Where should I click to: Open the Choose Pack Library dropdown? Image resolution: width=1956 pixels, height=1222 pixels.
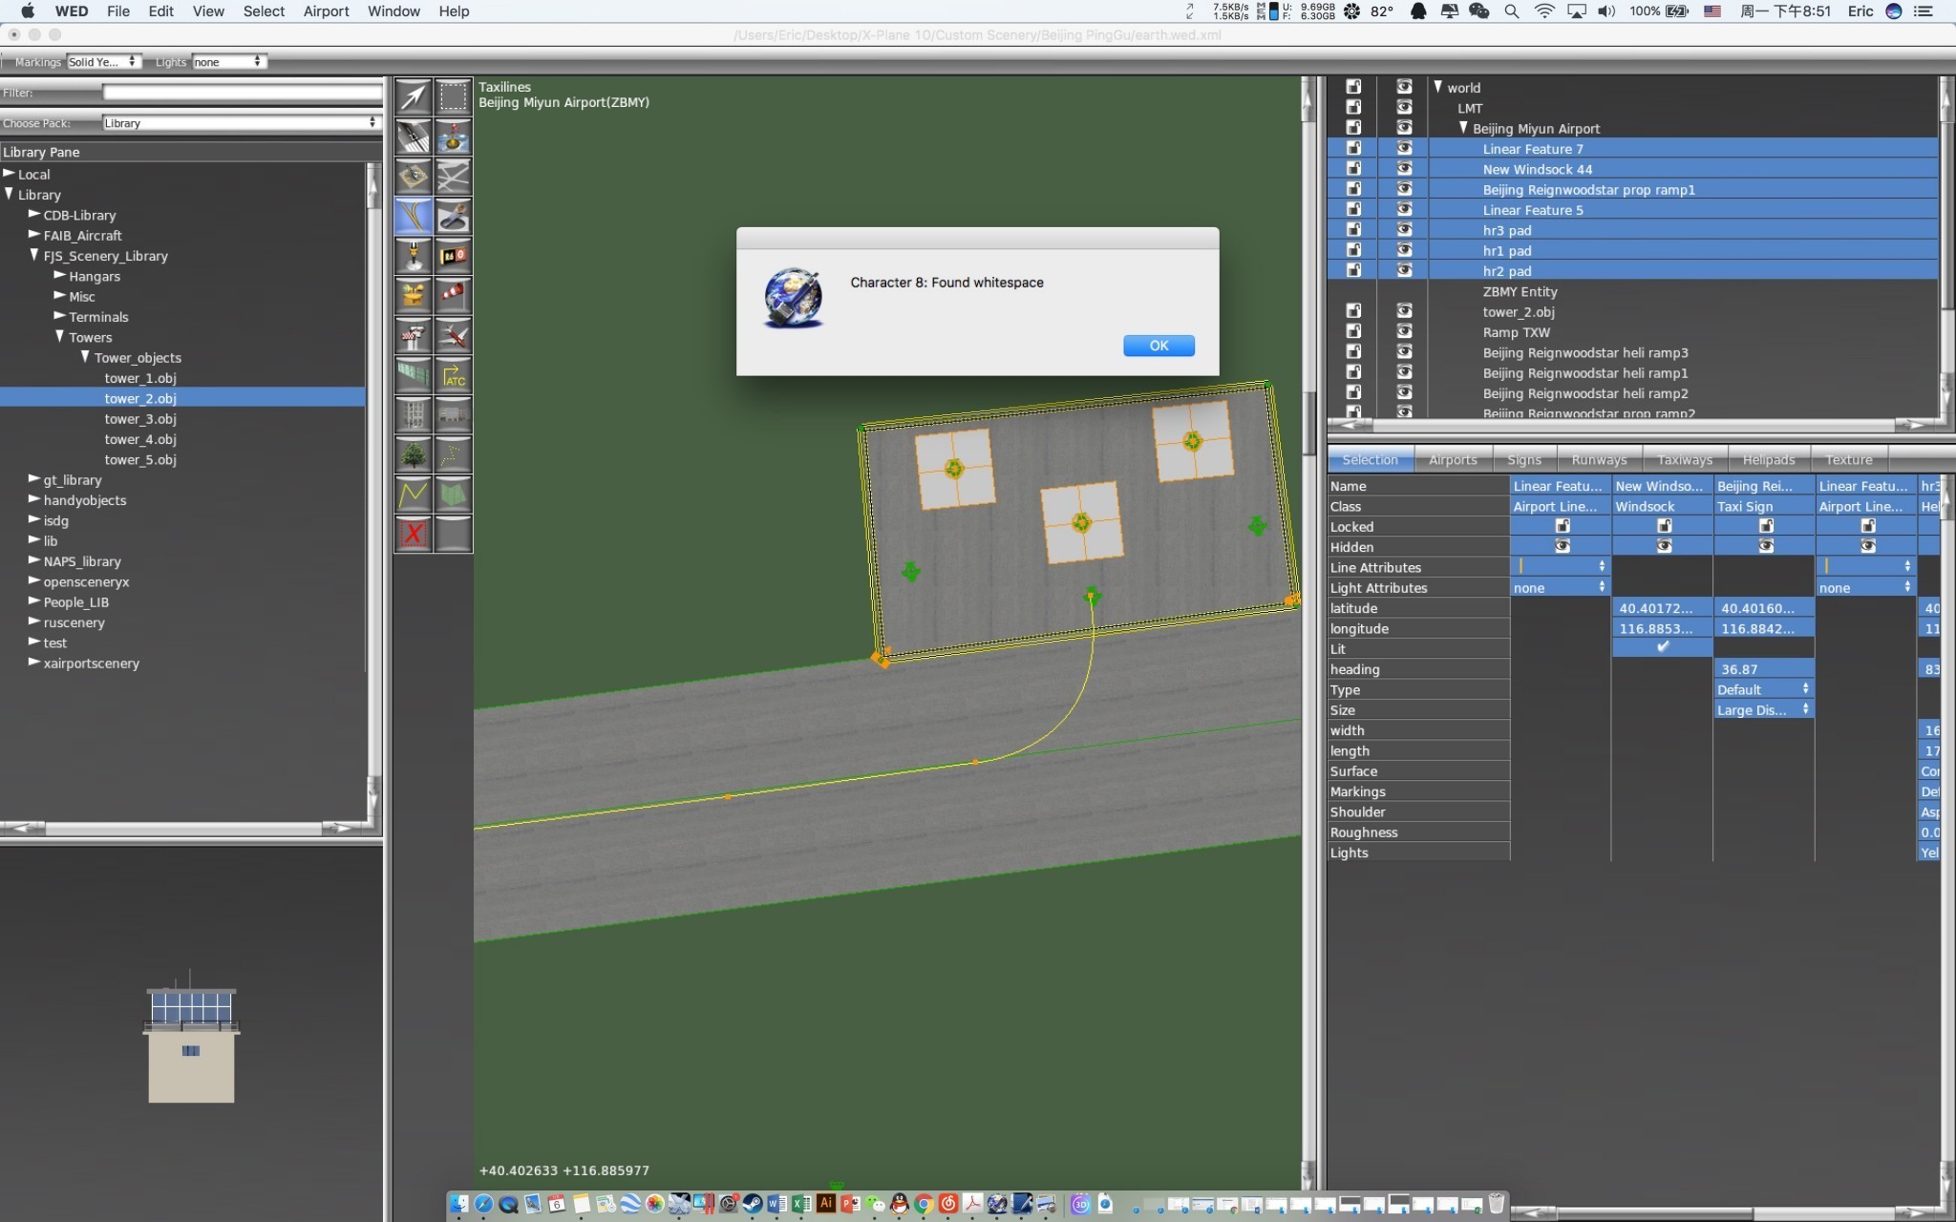click(241, 123)
